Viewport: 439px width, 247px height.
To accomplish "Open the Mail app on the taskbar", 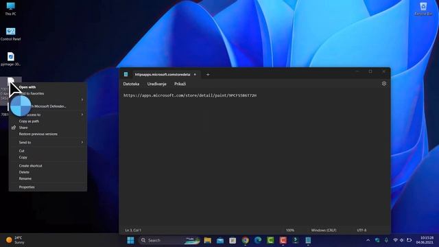I will [220, 240].
